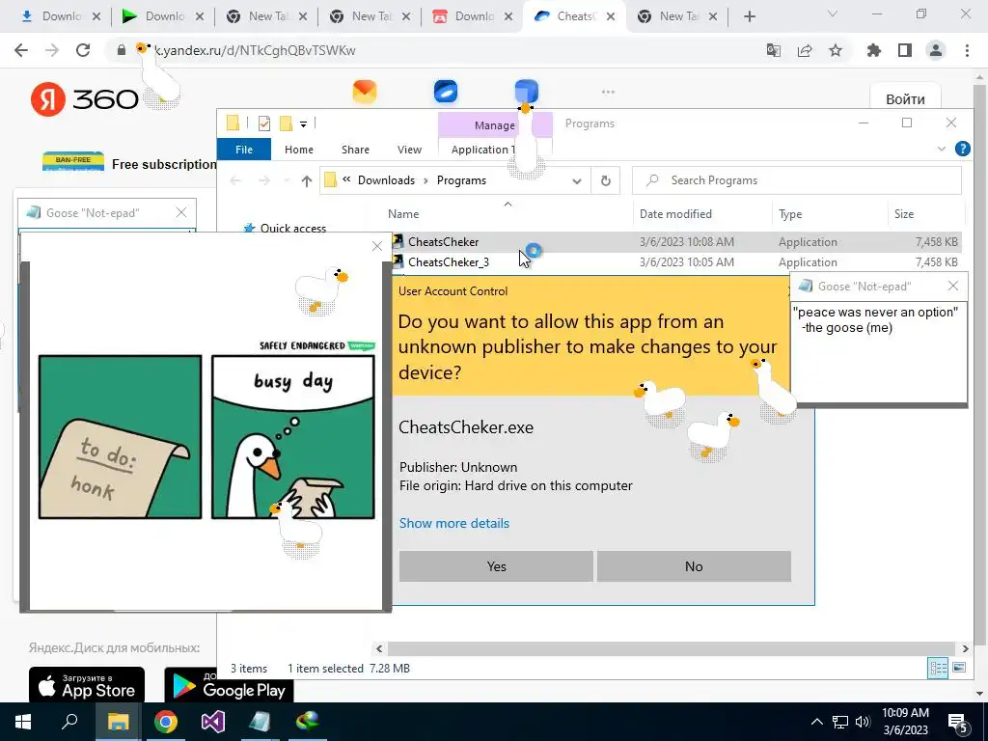
Task: Click Downloads in the breadcrumb path
Action: click(386, 180)
